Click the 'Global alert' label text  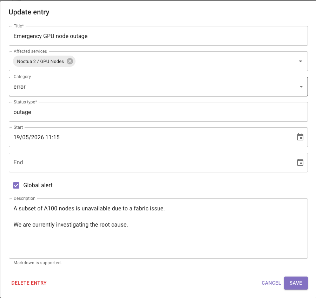coord(38,185)
